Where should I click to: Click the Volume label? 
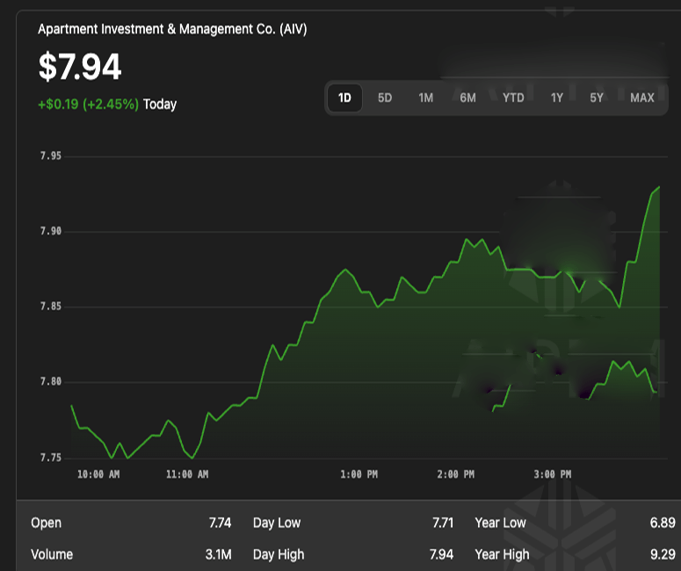pyautogui.click(x=52, y=554)
